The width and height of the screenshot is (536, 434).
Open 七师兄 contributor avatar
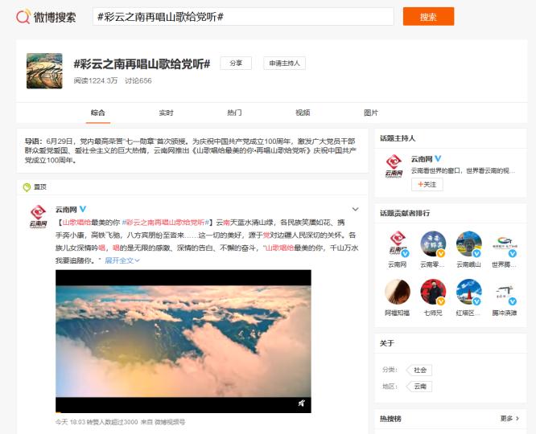pyautogui.click(x=433, y=292)
